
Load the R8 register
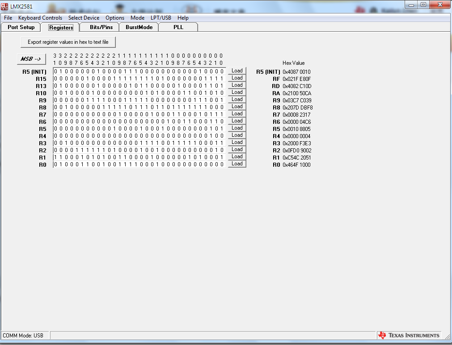pos(237,107)
